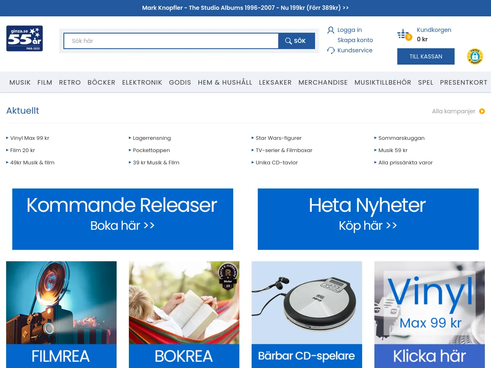Click the ginza.se 55 år logo
Screen dimensions: 491x368
(x=25, y=38)
